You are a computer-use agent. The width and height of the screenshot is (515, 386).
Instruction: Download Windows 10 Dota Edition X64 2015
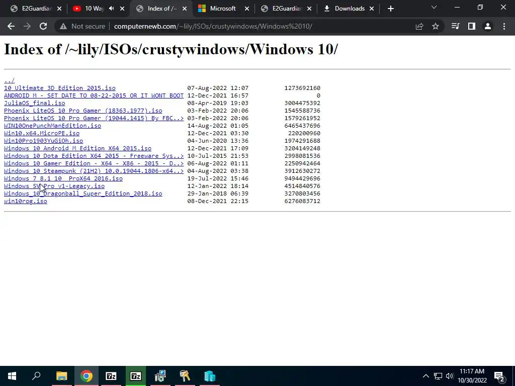tap(94, 156)
